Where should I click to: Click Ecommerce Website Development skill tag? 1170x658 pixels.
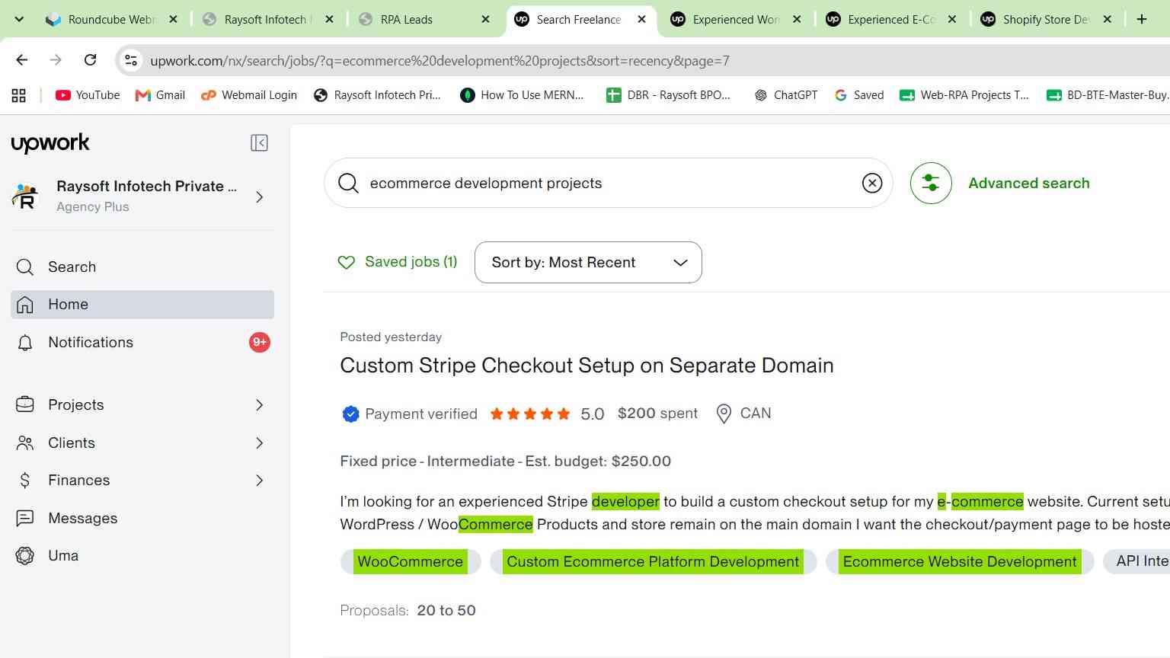point(960,562)
